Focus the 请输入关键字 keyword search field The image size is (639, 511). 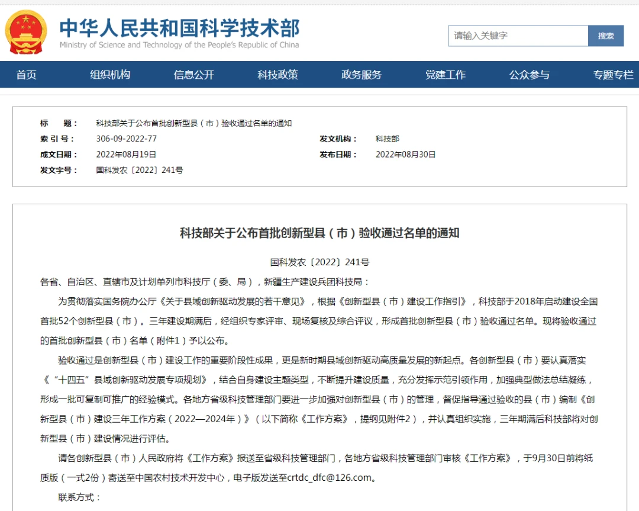tap(518, 36)
